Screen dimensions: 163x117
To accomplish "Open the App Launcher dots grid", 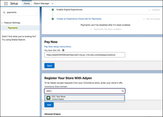I will pos(6,4).
